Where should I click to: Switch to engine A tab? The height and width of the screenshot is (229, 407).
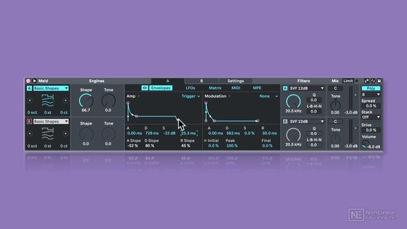168,81
